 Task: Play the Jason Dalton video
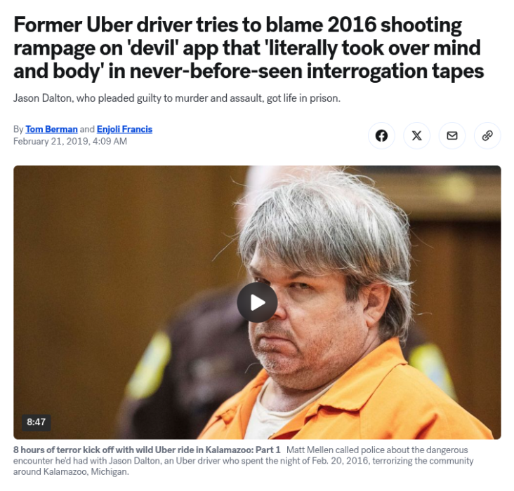[257, 302]
